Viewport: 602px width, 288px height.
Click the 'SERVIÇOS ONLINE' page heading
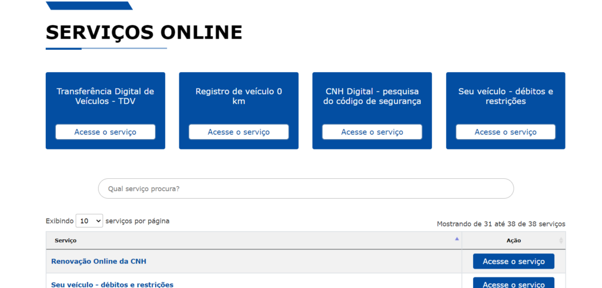144,32
